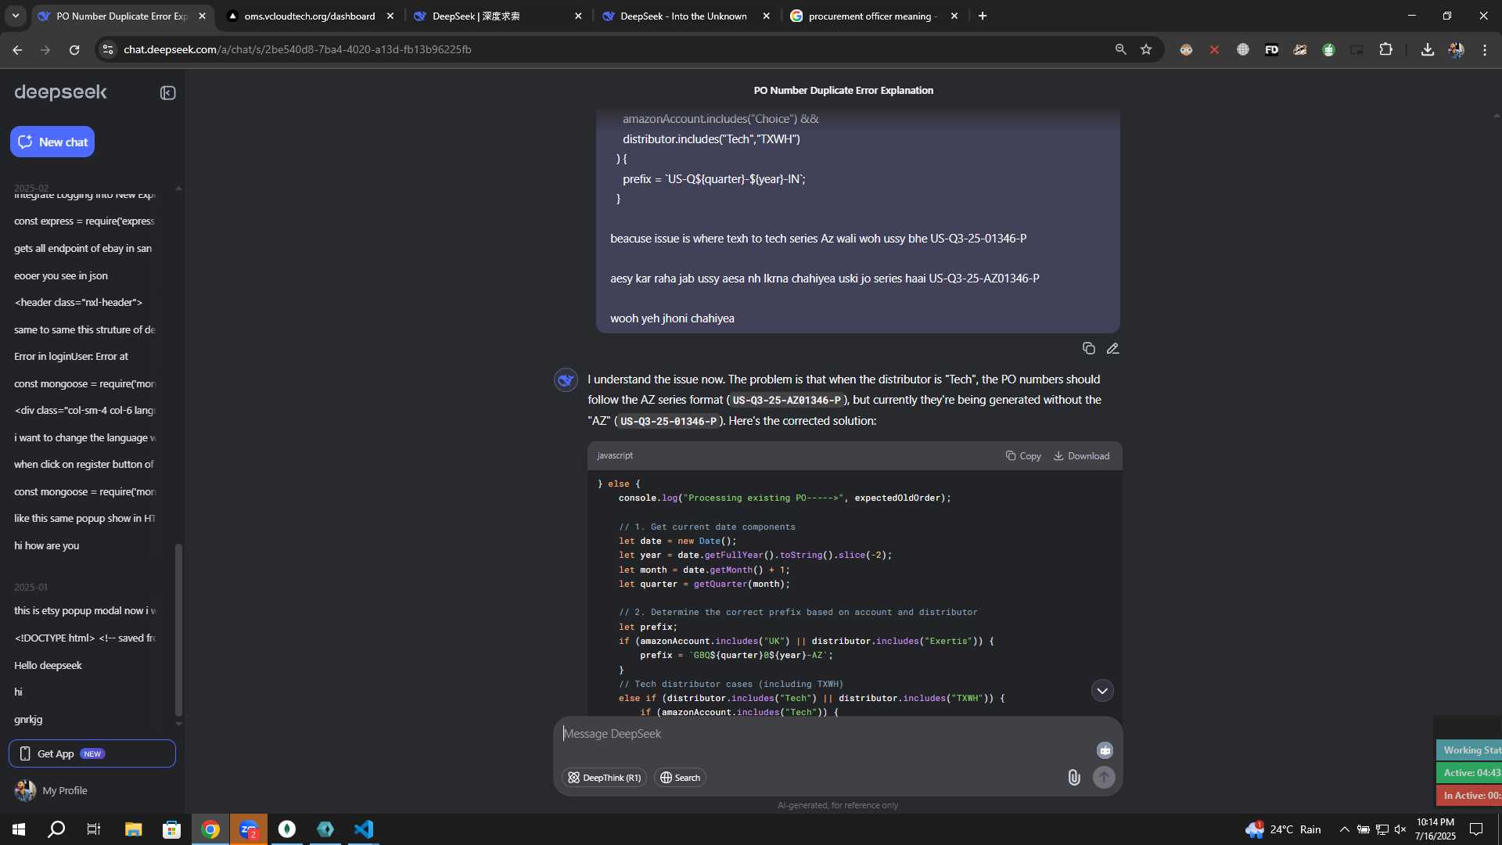Click the browser reload icon
This screenshot has width=1502, height=845.
click(74, 49)
